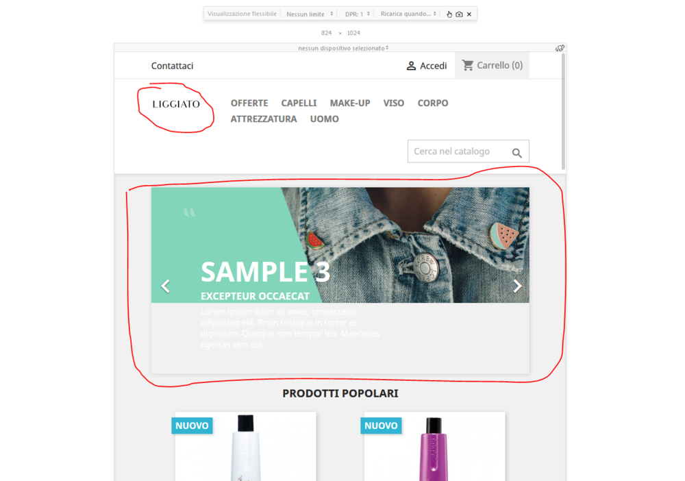685x481 pixels.
Task: Click the search magnifier icon
Action: tap(516, 153)
